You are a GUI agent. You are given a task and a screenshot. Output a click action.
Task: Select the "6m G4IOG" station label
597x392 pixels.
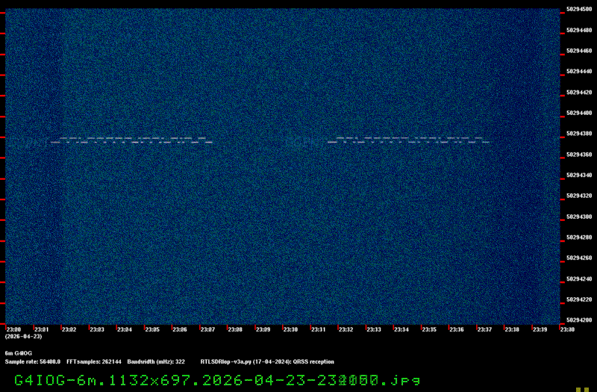pos(18,353)
